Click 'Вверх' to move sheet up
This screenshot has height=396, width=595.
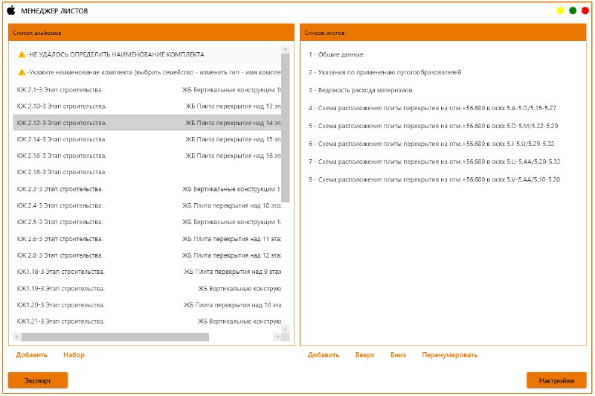364,355
